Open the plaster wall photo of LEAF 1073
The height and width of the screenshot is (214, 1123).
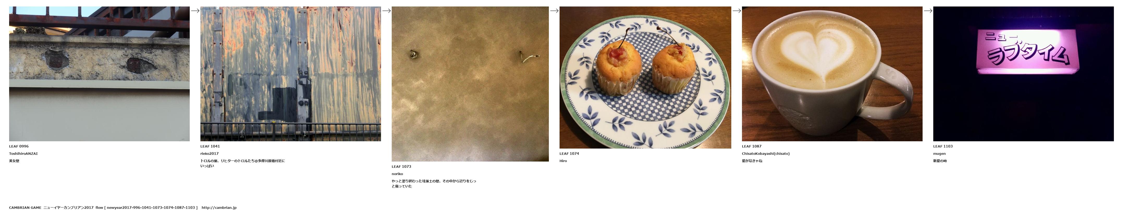point(470,84)
